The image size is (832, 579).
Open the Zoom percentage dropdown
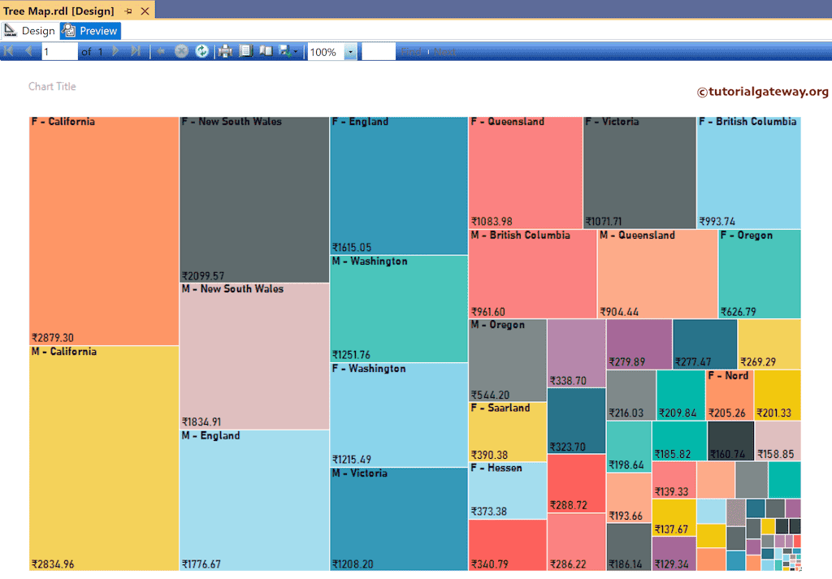(350, 51)
